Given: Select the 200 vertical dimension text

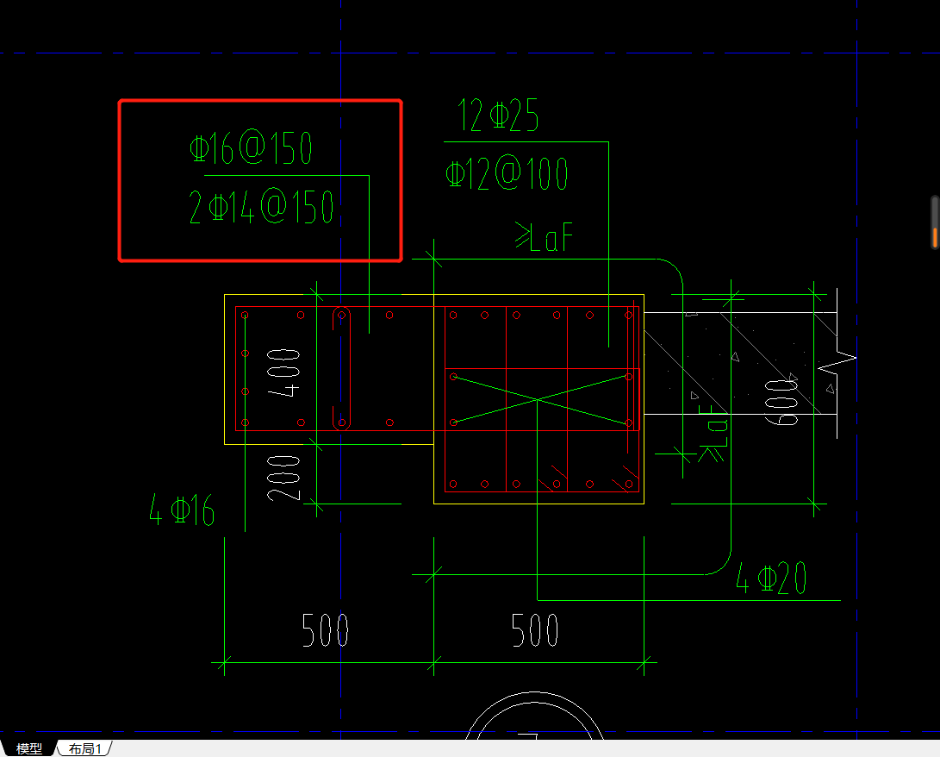Looking at the screenshot, I should (x=283, y=478).
